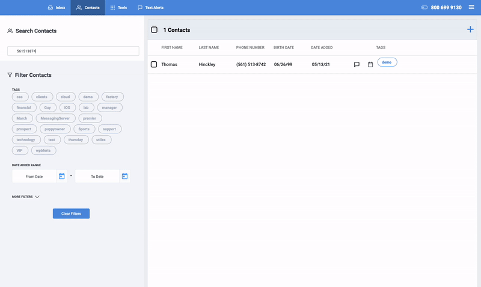Click the Phone Number column header

[x=250, y=47]
